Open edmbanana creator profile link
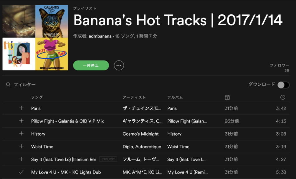This screenshot has width=296, height=179. click(100, 36)
